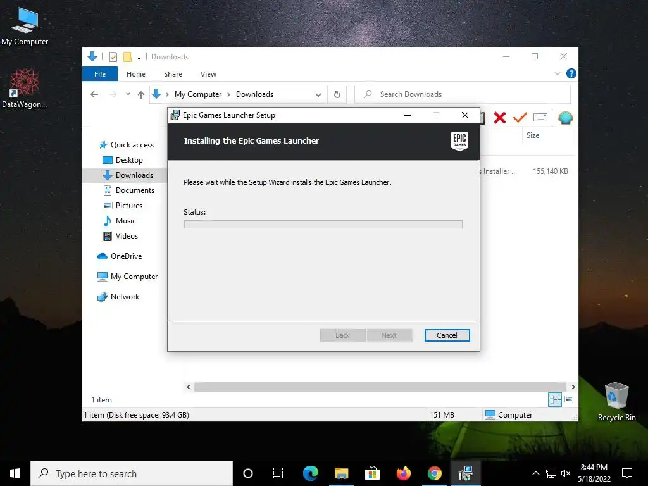
Task: Open the taskbar clock and date
Action: tap(594, 473)
